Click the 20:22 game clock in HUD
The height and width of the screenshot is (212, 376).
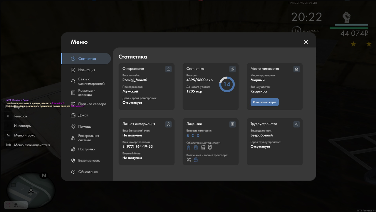pos(307,17)
